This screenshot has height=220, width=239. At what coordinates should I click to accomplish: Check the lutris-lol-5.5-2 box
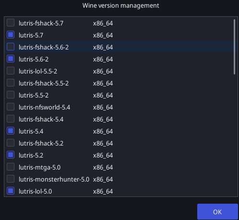point(11,71)
